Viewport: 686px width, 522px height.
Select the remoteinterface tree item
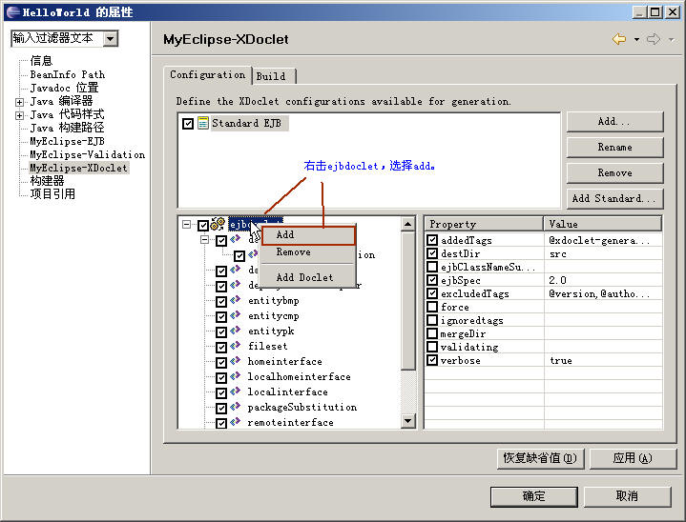tap(290, 423)
